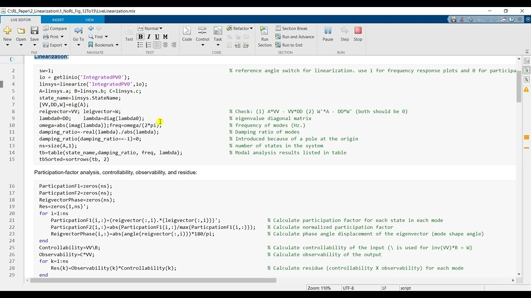This screenshot has width=531, height=298.
Task: Click the orange warning indicator
Action: click(x=526, y=89)
